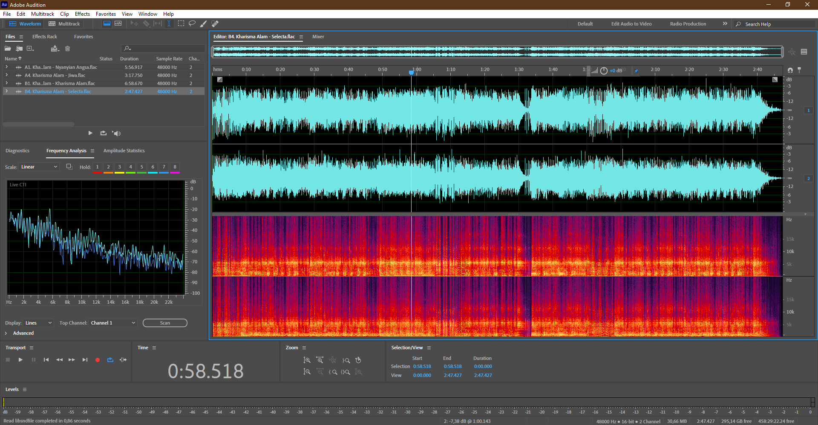Viewport: 818px width, 425px height.
Task: Click the Open File folder icon
Action: pos(8,48)
